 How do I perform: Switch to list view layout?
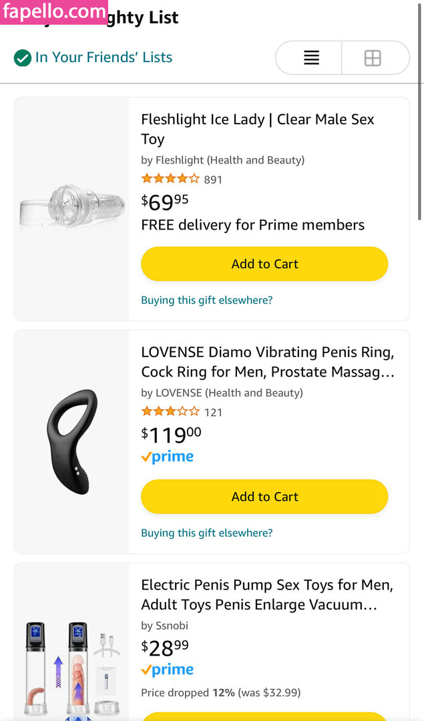311,58
